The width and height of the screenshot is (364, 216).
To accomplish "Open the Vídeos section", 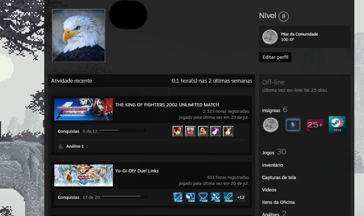I will [x=269, y=190].
